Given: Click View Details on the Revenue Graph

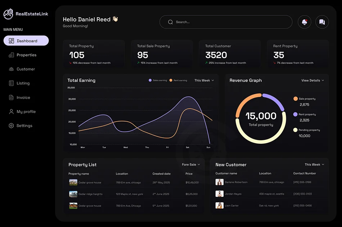Looking at the screenshot, I should click(x=312, y=80).
